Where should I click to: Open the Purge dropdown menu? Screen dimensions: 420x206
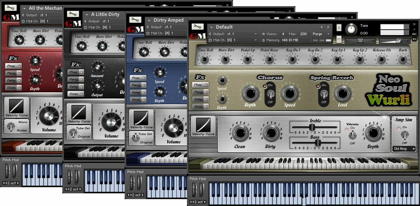(x=321, y=34)
